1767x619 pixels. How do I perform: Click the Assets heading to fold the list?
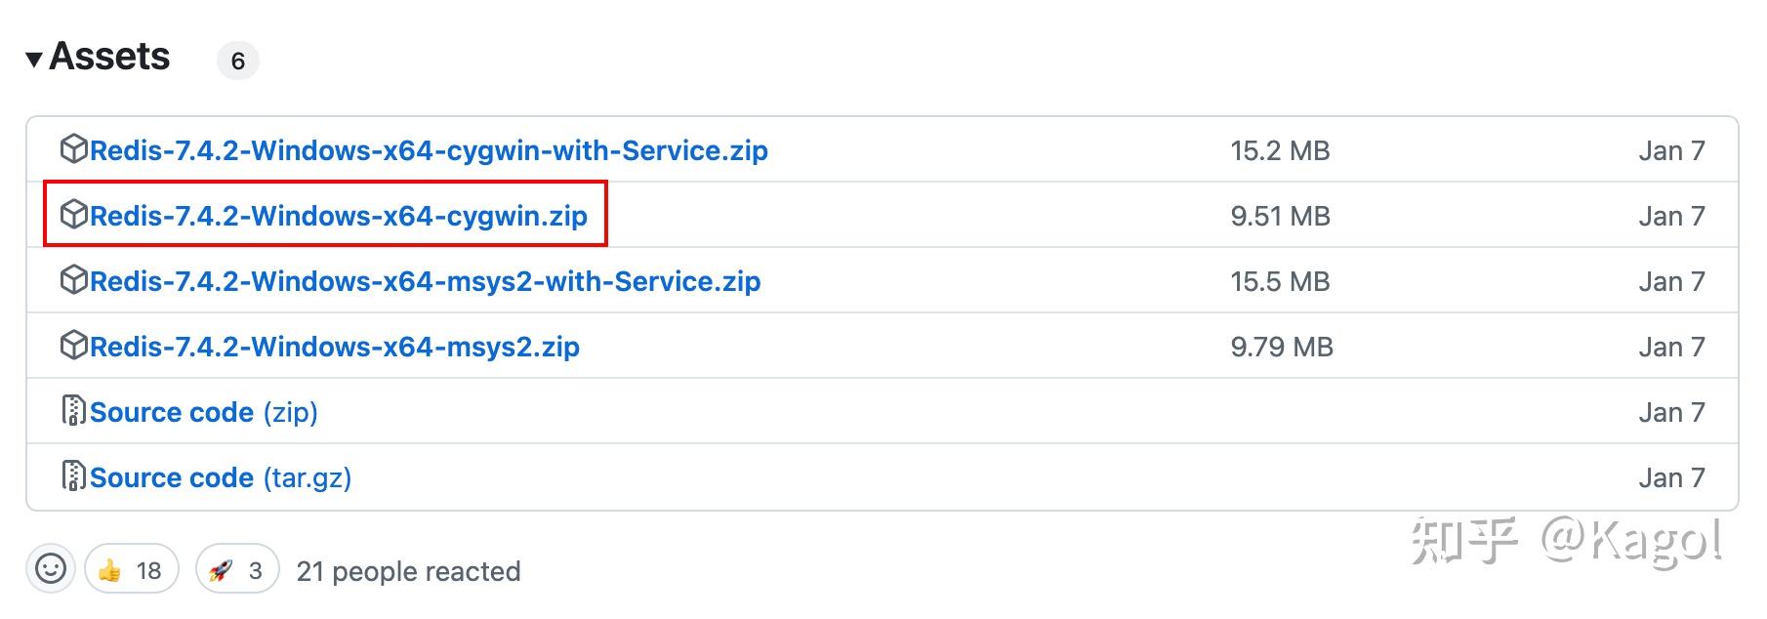tap(109, 57)
